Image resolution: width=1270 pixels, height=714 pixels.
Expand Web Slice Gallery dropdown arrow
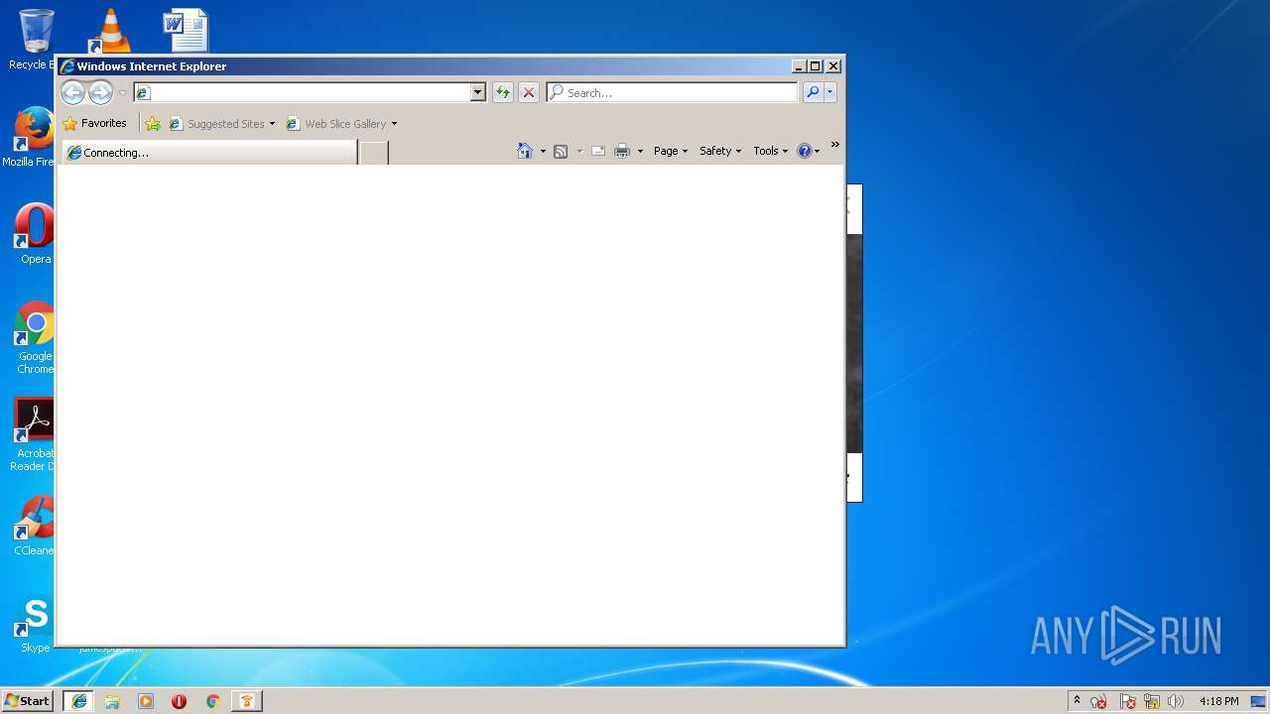click(394, 124)
